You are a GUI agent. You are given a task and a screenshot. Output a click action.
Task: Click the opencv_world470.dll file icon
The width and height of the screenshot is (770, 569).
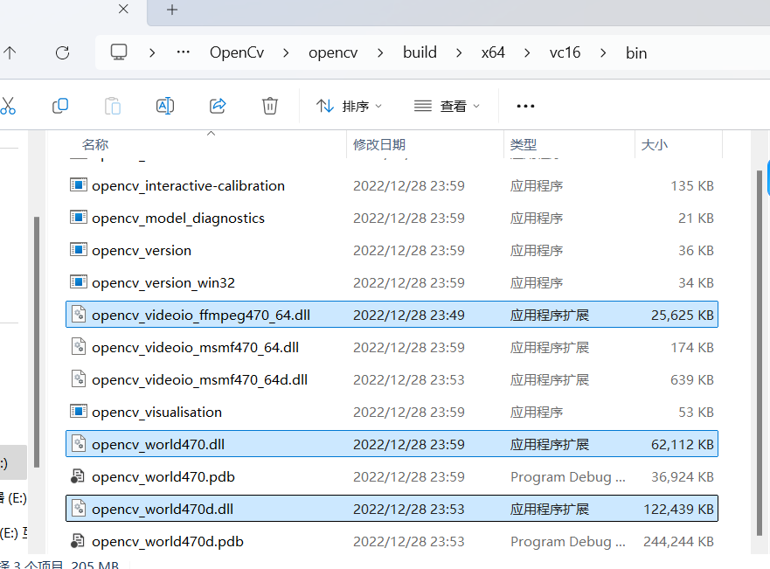point(79,444)
